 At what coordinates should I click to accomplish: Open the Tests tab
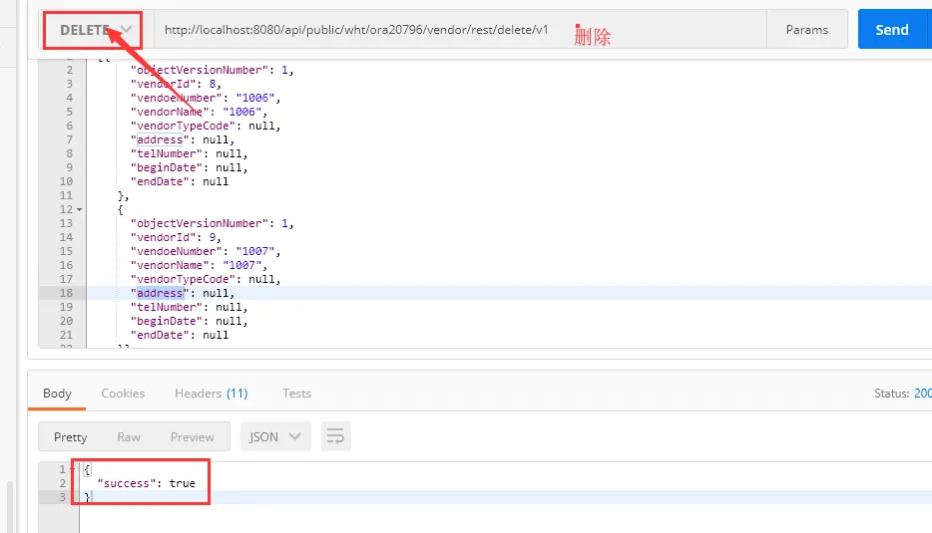pyautogui.click(x=296, y=393)
